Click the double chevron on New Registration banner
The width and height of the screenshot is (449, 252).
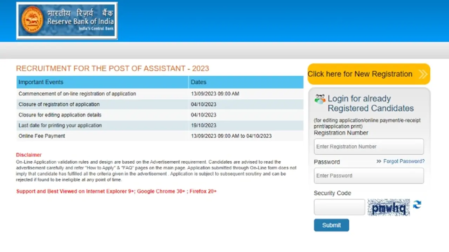(423, 74)
